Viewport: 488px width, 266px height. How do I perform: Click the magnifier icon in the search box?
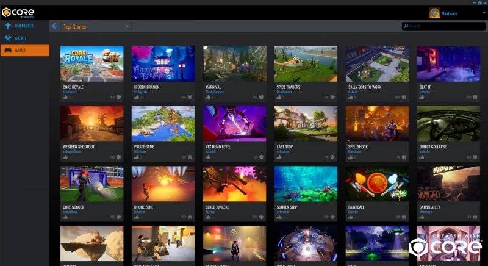click(406, 26)
